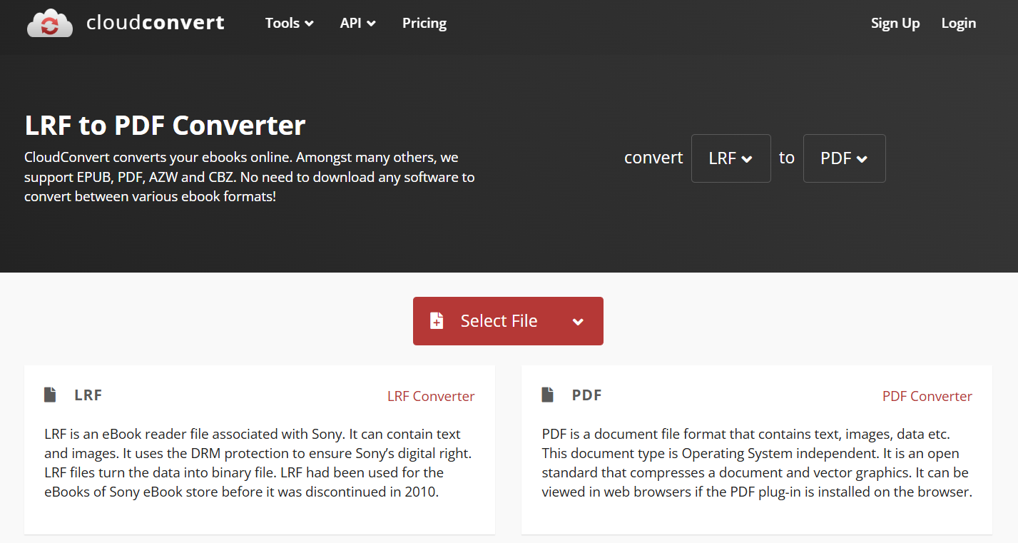The image size is (1018, 543).
Task: Click the LRF format info card heading
Action: coord(88,395)
